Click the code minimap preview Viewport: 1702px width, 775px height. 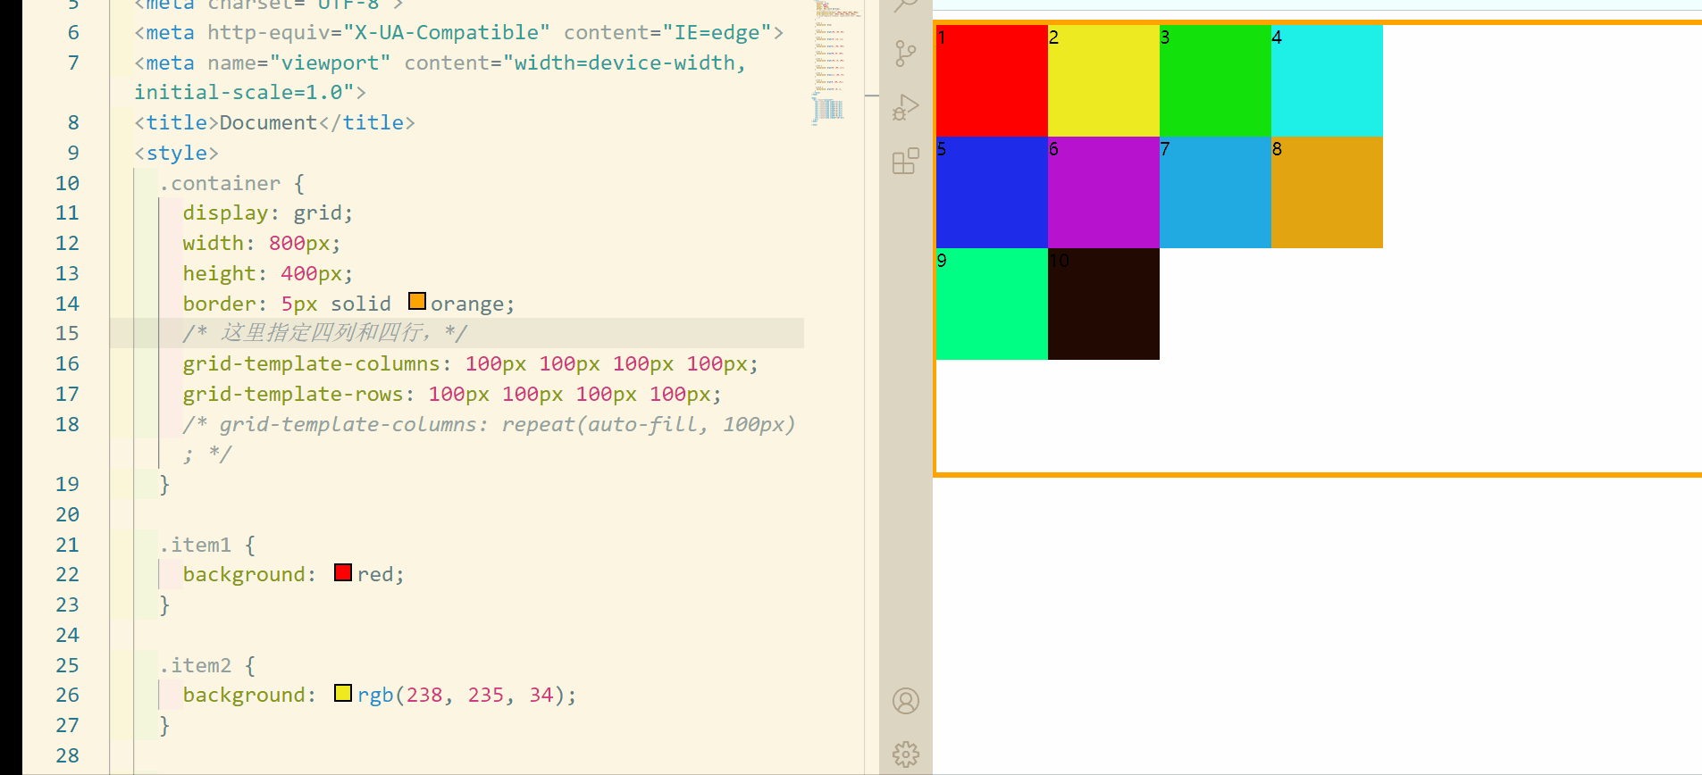coord(834,62)
